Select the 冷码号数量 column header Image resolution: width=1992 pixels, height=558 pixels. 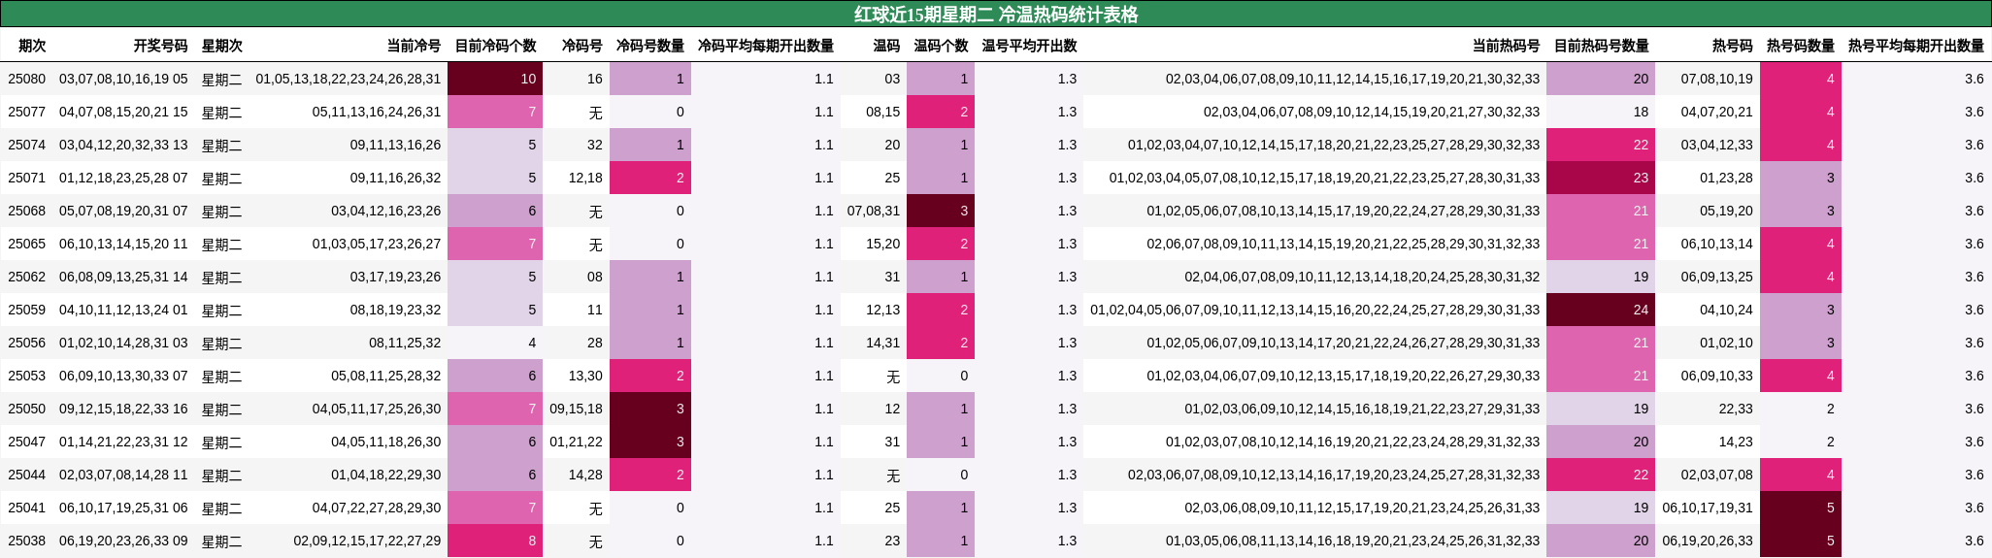coord(649,46)
